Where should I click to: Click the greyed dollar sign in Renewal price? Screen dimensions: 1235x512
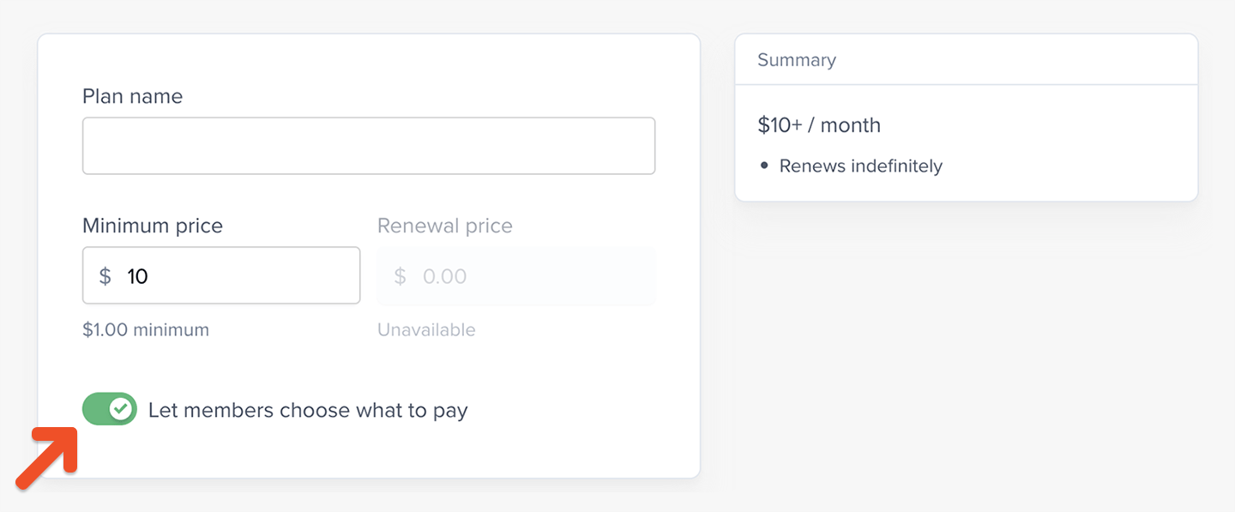click(x=400, y=276)
